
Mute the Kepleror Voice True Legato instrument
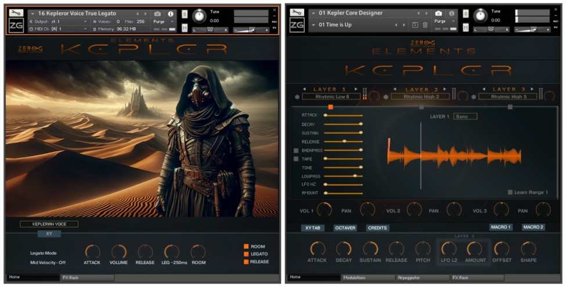tap(185, 27)
